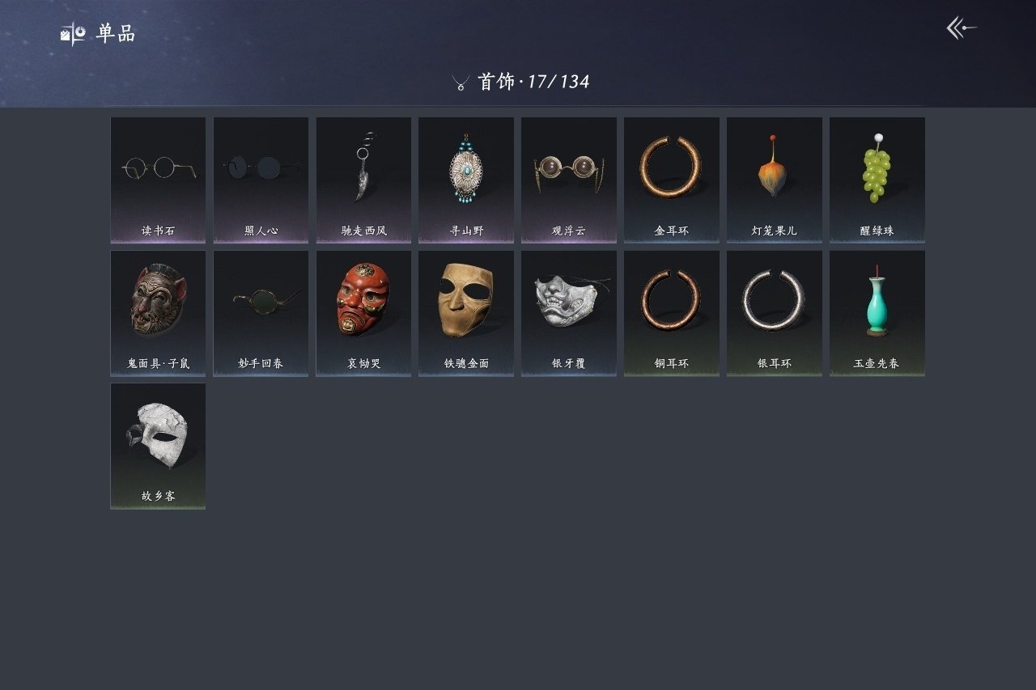The width and height of the screenshot is (1036, 690).
Task: Select the 读书石 round glasses item
Action: tap(158, 180)
